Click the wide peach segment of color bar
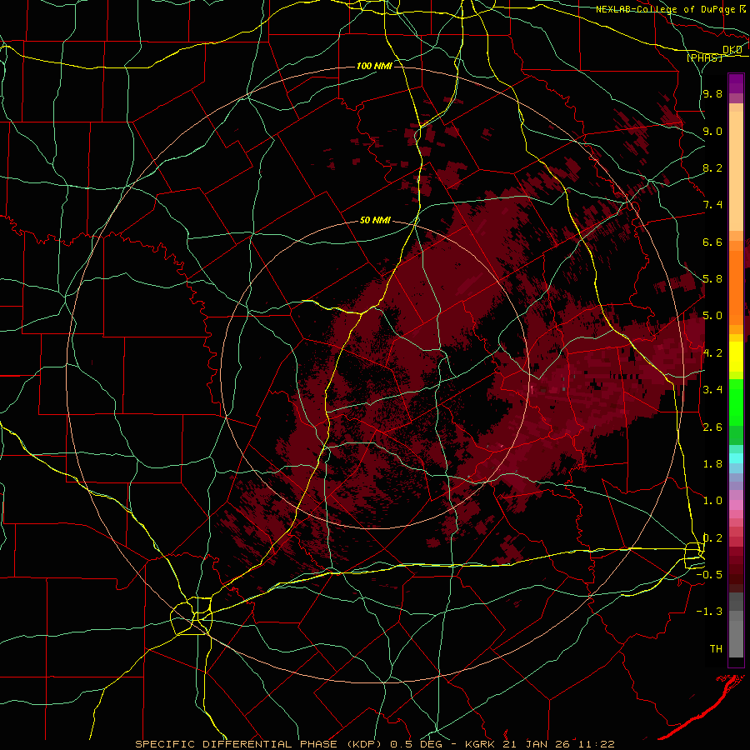This screenshot has width=750, height=750. 736,172
